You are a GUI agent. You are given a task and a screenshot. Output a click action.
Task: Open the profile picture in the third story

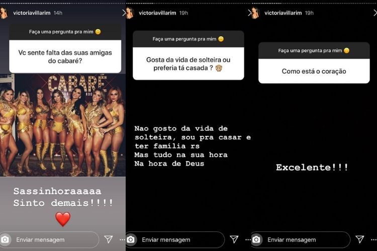click(255, 13)
